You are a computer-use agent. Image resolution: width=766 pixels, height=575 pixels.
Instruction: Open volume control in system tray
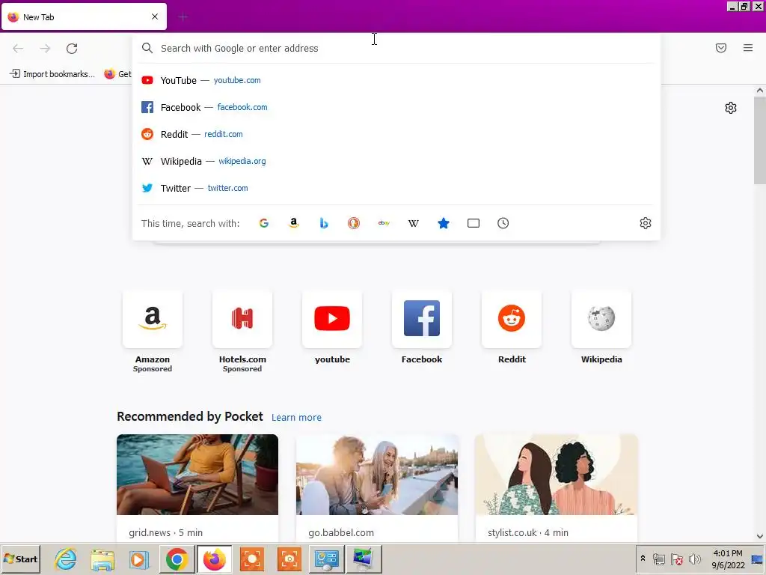[x=695, y=559]
